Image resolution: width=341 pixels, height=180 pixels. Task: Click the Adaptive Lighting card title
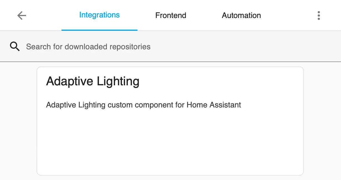tap(93, 81)
